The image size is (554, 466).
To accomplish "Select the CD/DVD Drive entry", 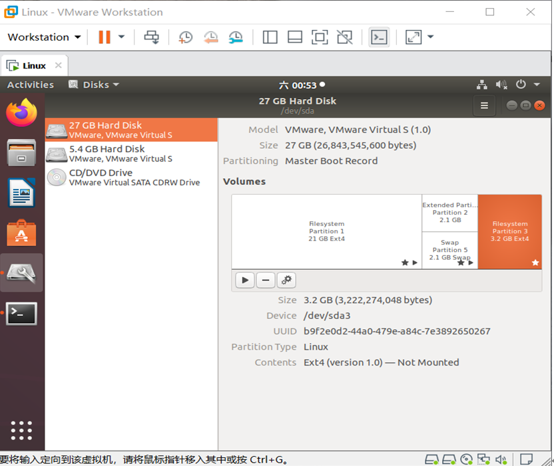I will tap(131, 177).
